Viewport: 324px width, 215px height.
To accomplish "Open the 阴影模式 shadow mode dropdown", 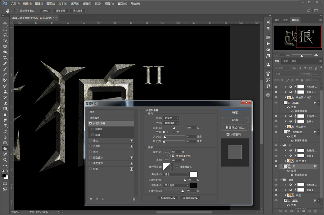I will click(x=176, y=185).
